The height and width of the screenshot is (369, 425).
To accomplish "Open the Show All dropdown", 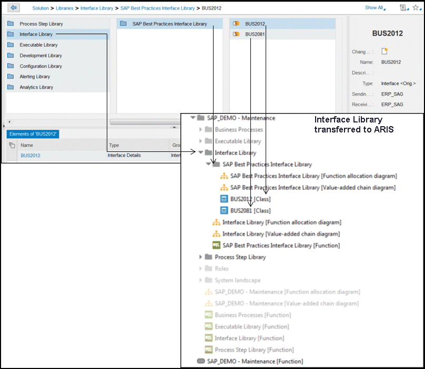I will (375, 8).
